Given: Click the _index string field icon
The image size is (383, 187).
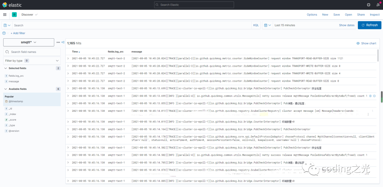Looking at the screenshot, I should (6, 114).
